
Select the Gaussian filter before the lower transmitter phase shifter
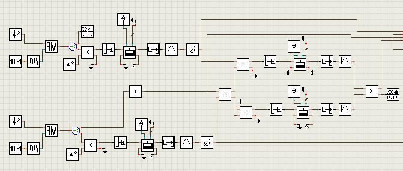tap(186, 142)
